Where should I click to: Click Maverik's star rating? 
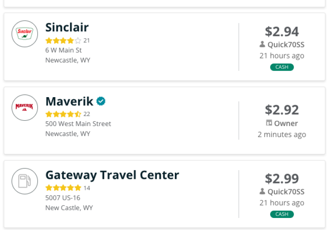(x=63, y=114)
